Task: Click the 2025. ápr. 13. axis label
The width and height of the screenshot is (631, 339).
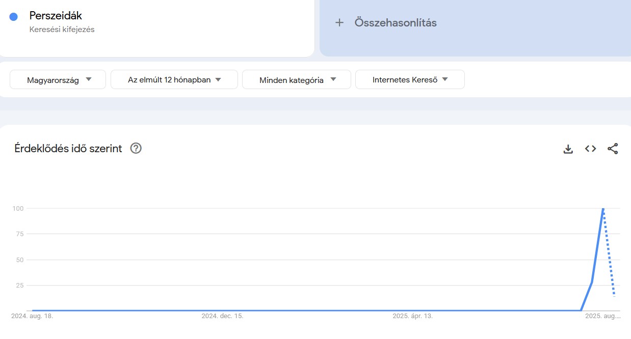Action: point(414,316)
